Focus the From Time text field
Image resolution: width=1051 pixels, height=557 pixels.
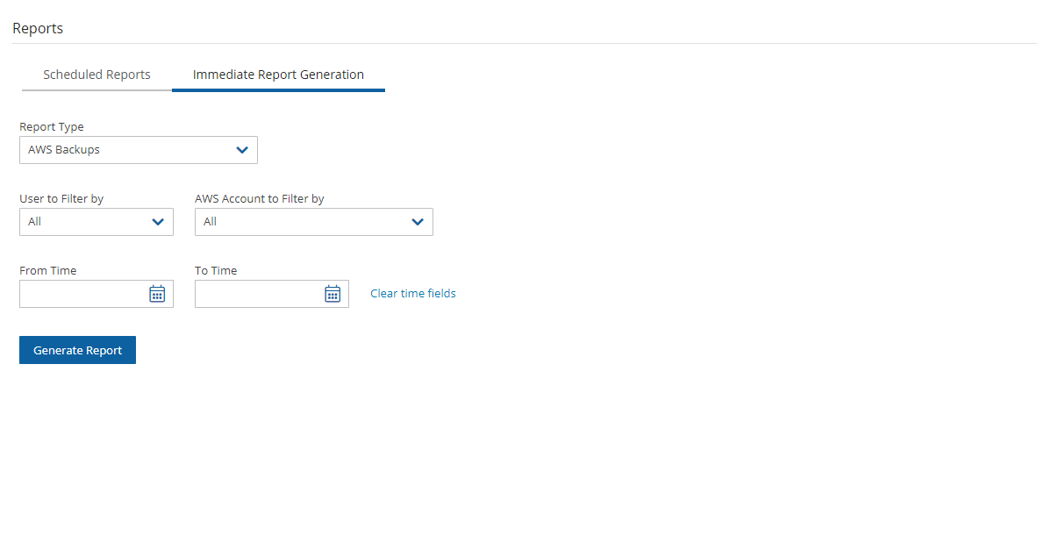click(x=82, y=294)
